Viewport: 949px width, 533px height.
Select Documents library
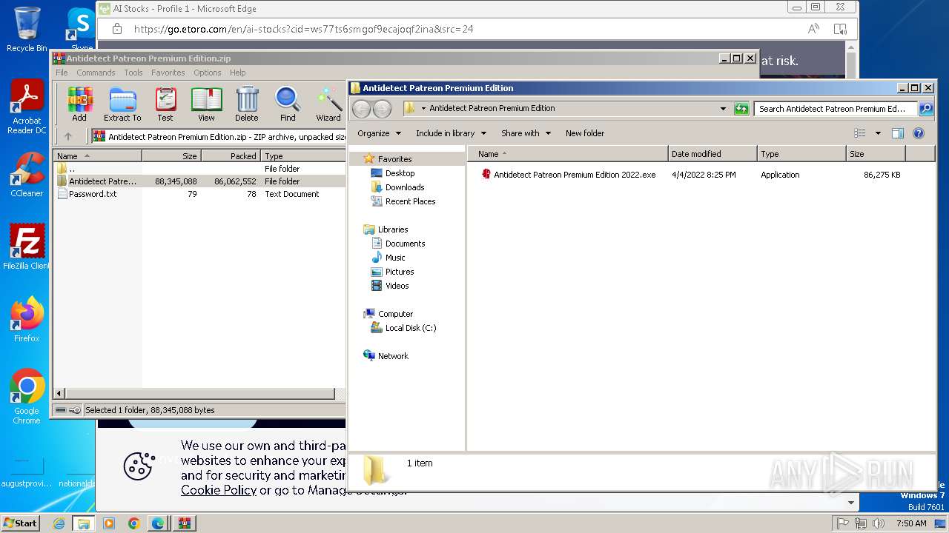405,244
